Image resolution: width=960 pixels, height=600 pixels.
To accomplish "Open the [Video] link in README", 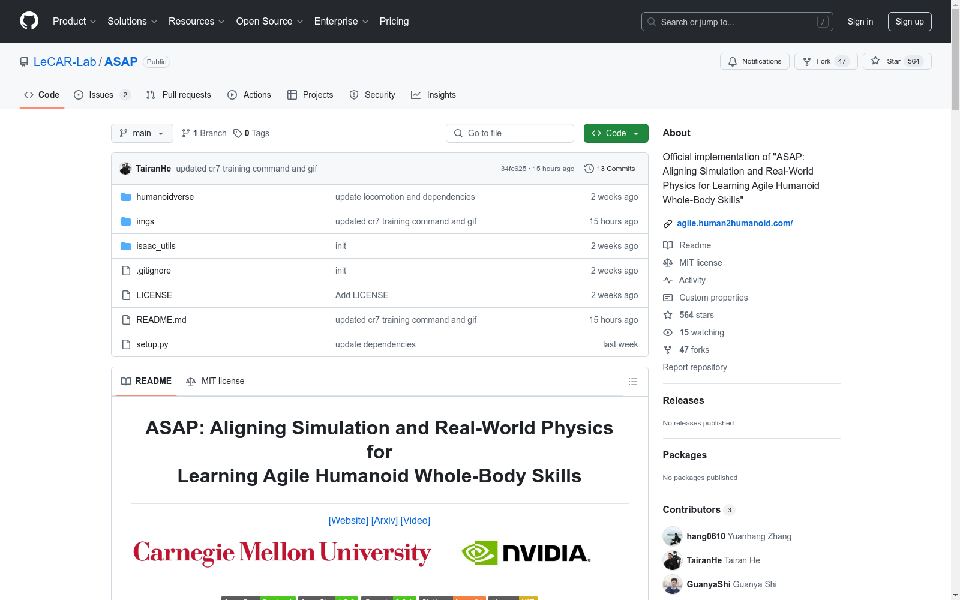I will (415, 520).
